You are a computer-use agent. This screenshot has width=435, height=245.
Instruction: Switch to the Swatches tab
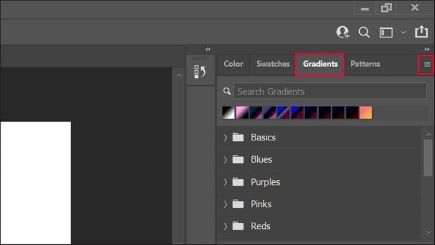point(273,64)
